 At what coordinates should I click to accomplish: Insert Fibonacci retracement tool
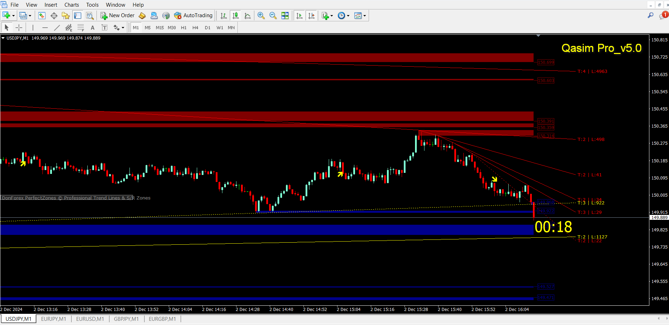coord(80,27)
